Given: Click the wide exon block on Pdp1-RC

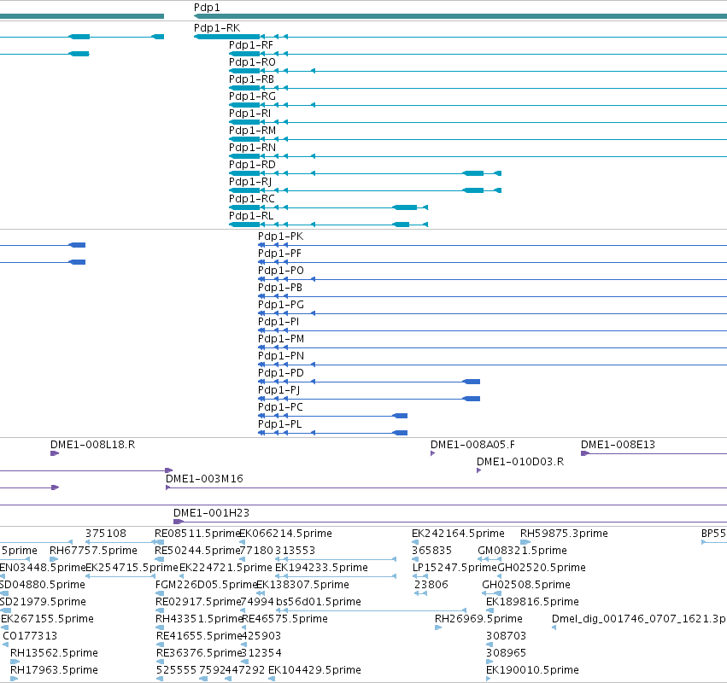Looking at the screenshot, I should [x=405, y=207].
